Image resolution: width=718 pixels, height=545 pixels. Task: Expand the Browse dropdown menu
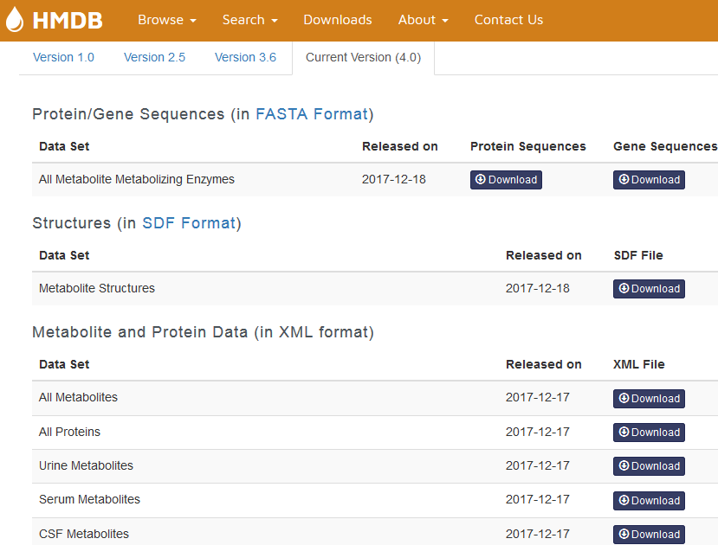coord(167,20)
